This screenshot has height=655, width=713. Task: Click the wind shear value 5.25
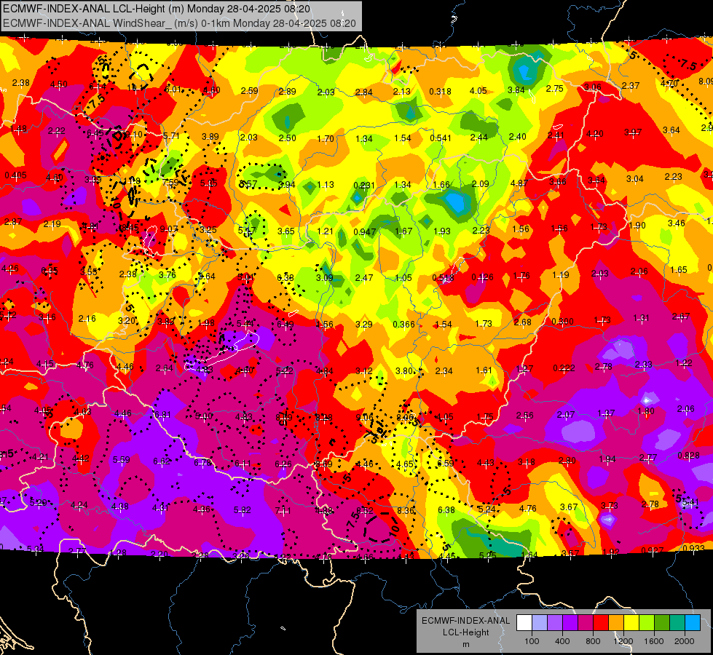[x=487, y=555]
